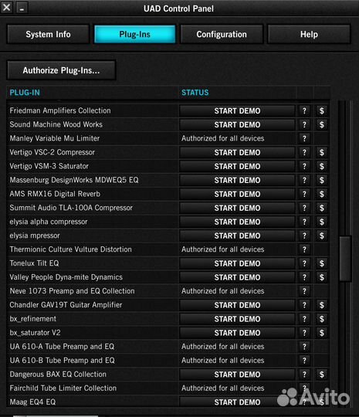Go to the Help tab

coord(309,34)
